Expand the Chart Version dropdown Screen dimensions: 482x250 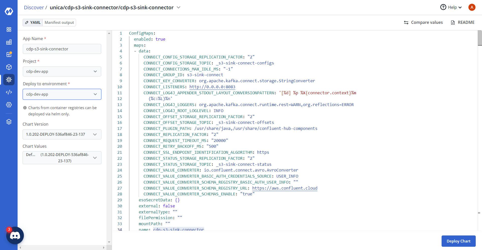pyautogui.click(x=62, y=134)
